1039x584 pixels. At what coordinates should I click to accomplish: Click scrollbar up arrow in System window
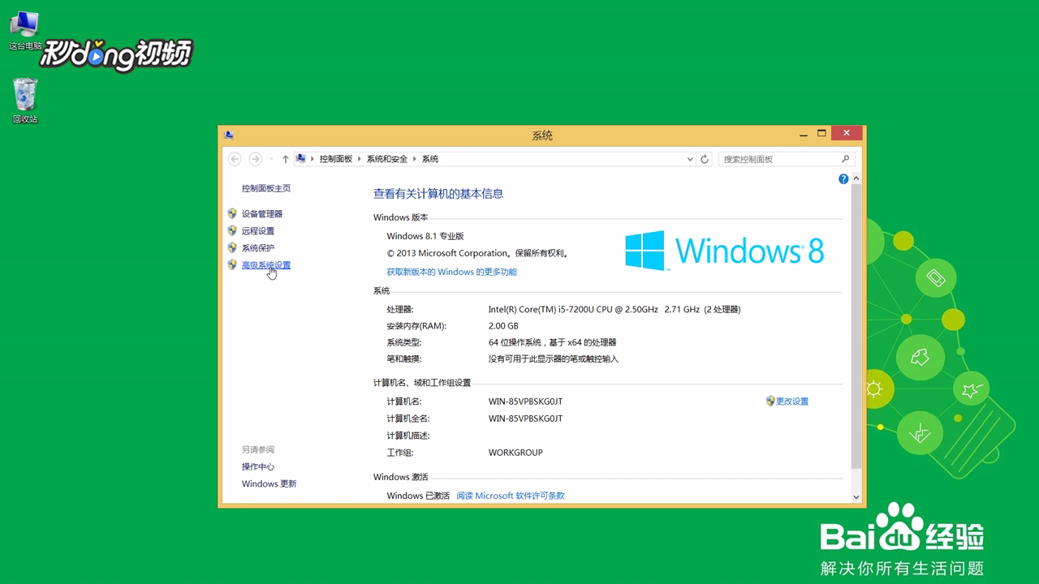[x=856, y=178]
